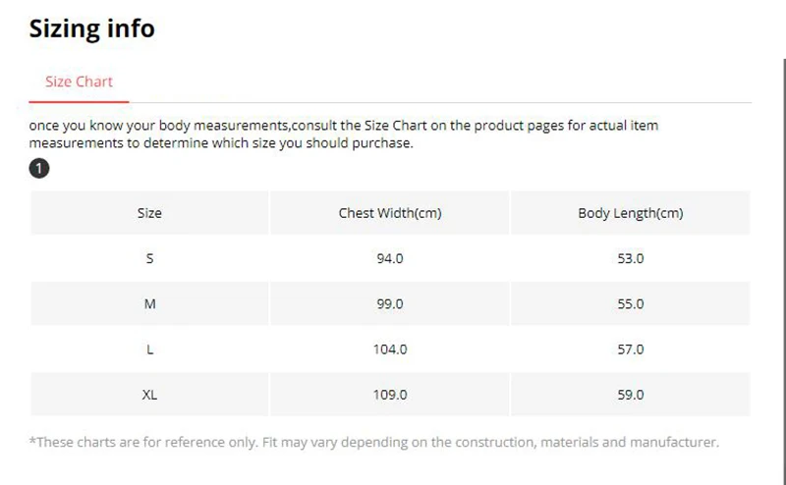This screenshot has width=786, height=485.
Task: Click the numbered 1 circle badge
Action: point(39,168)
